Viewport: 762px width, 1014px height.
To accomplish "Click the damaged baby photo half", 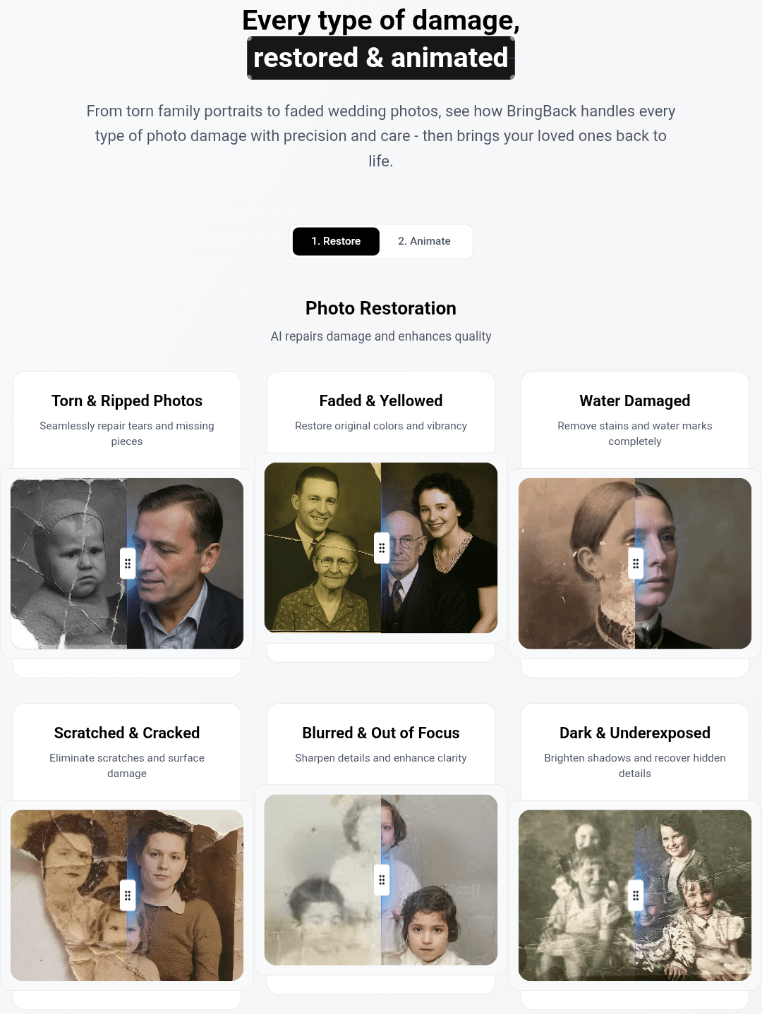I will tap(68, 563).
